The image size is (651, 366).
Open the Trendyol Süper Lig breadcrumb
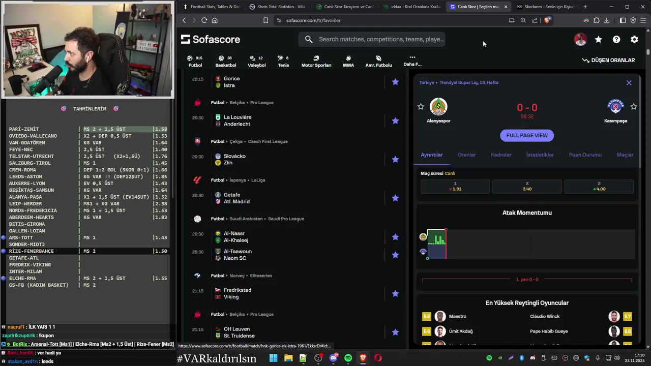coord(469,82)
